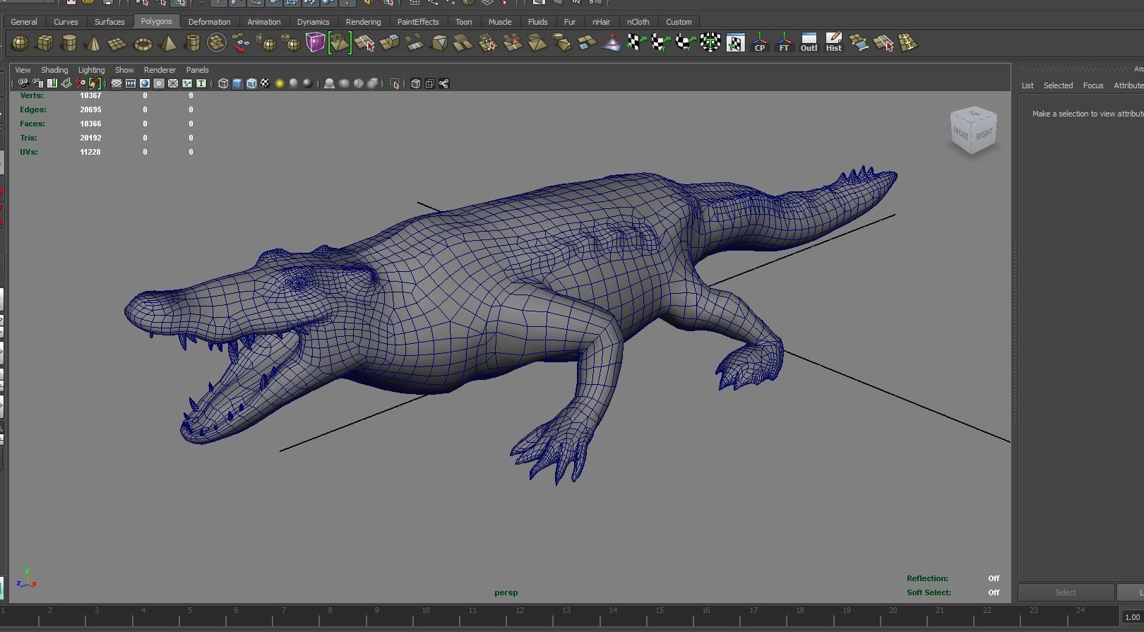The width and height of the screenshot is (1144, 632).
Task: Create a polygon pyramid from the shelf
Action: click(168, 43)
